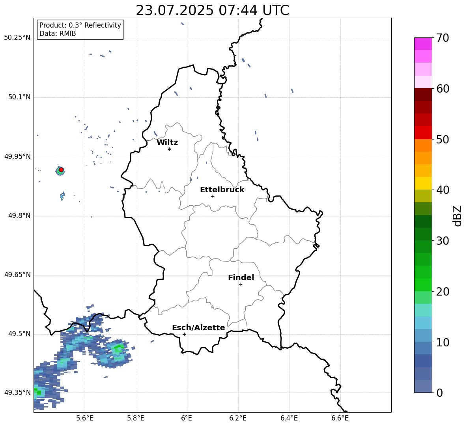Click the colorbar value 40
Image resolution: width=467 pixels, height=426 pixels.
coord(443,190)
